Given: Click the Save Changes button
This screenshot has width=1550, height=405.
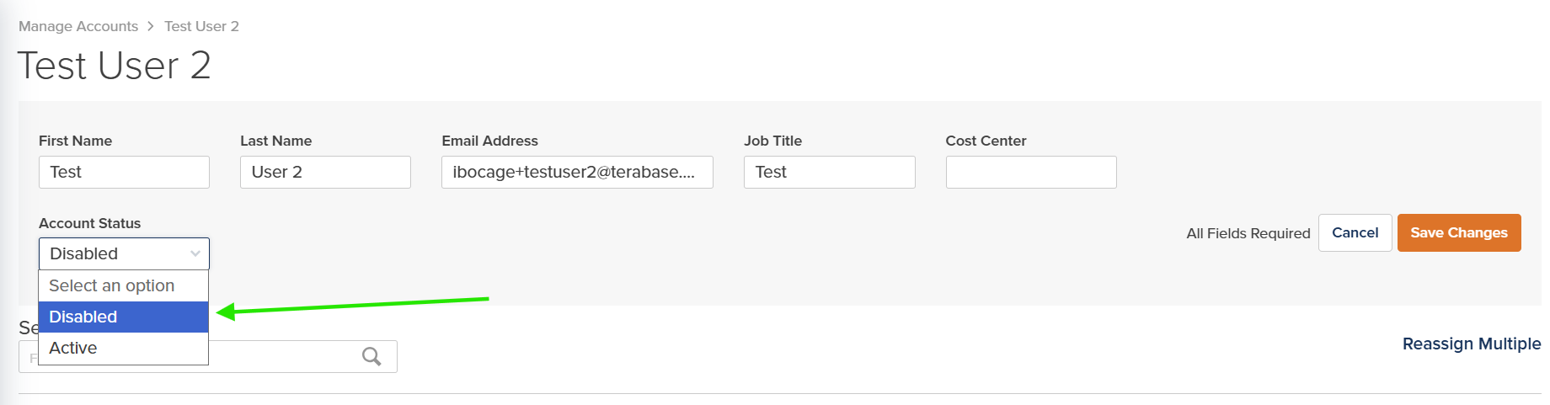Looking at the screenshot, I should (1459, 232).
